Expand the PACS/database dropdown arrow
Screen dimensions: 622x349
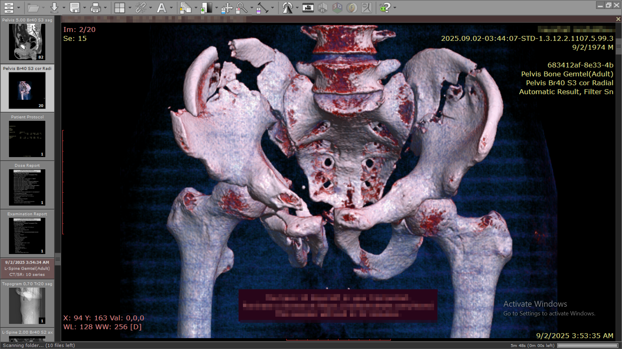[18, 7]
